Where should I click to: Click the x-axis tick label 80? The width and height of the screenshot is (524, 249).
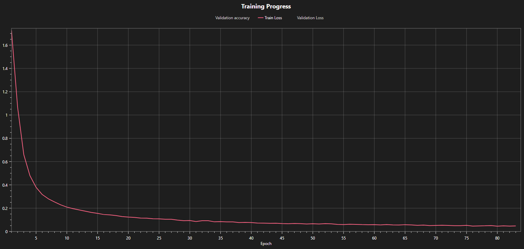point(497,238)
